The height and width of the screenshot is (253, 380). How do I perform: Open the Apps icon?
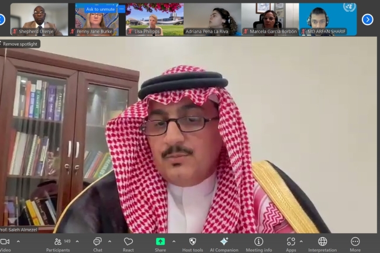tap(291, 241)
